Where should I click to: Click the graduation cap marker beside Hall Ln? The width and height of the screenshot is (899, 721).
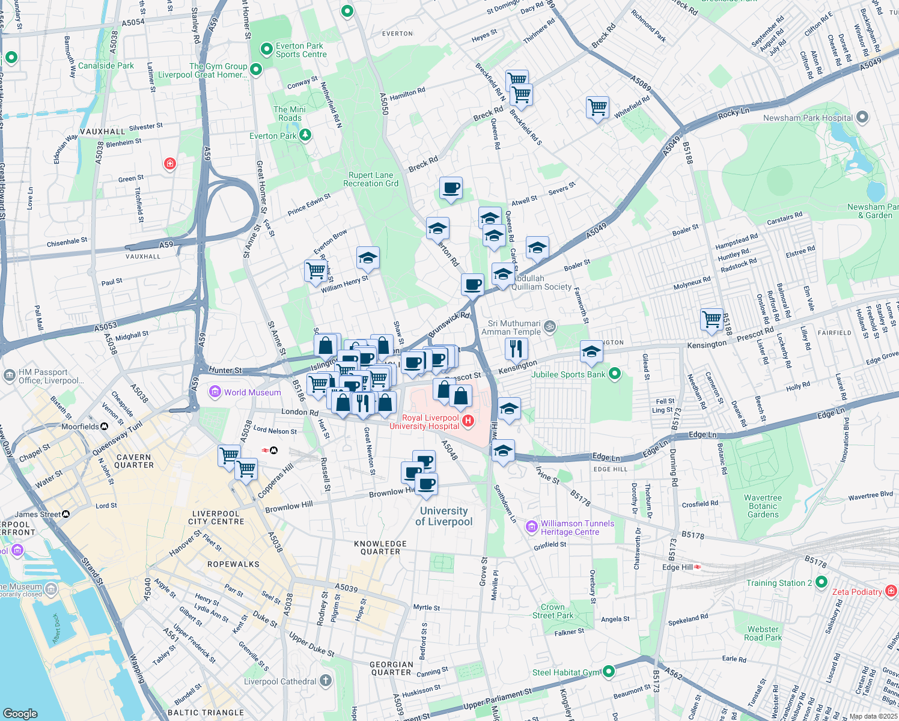click(509, 410)
